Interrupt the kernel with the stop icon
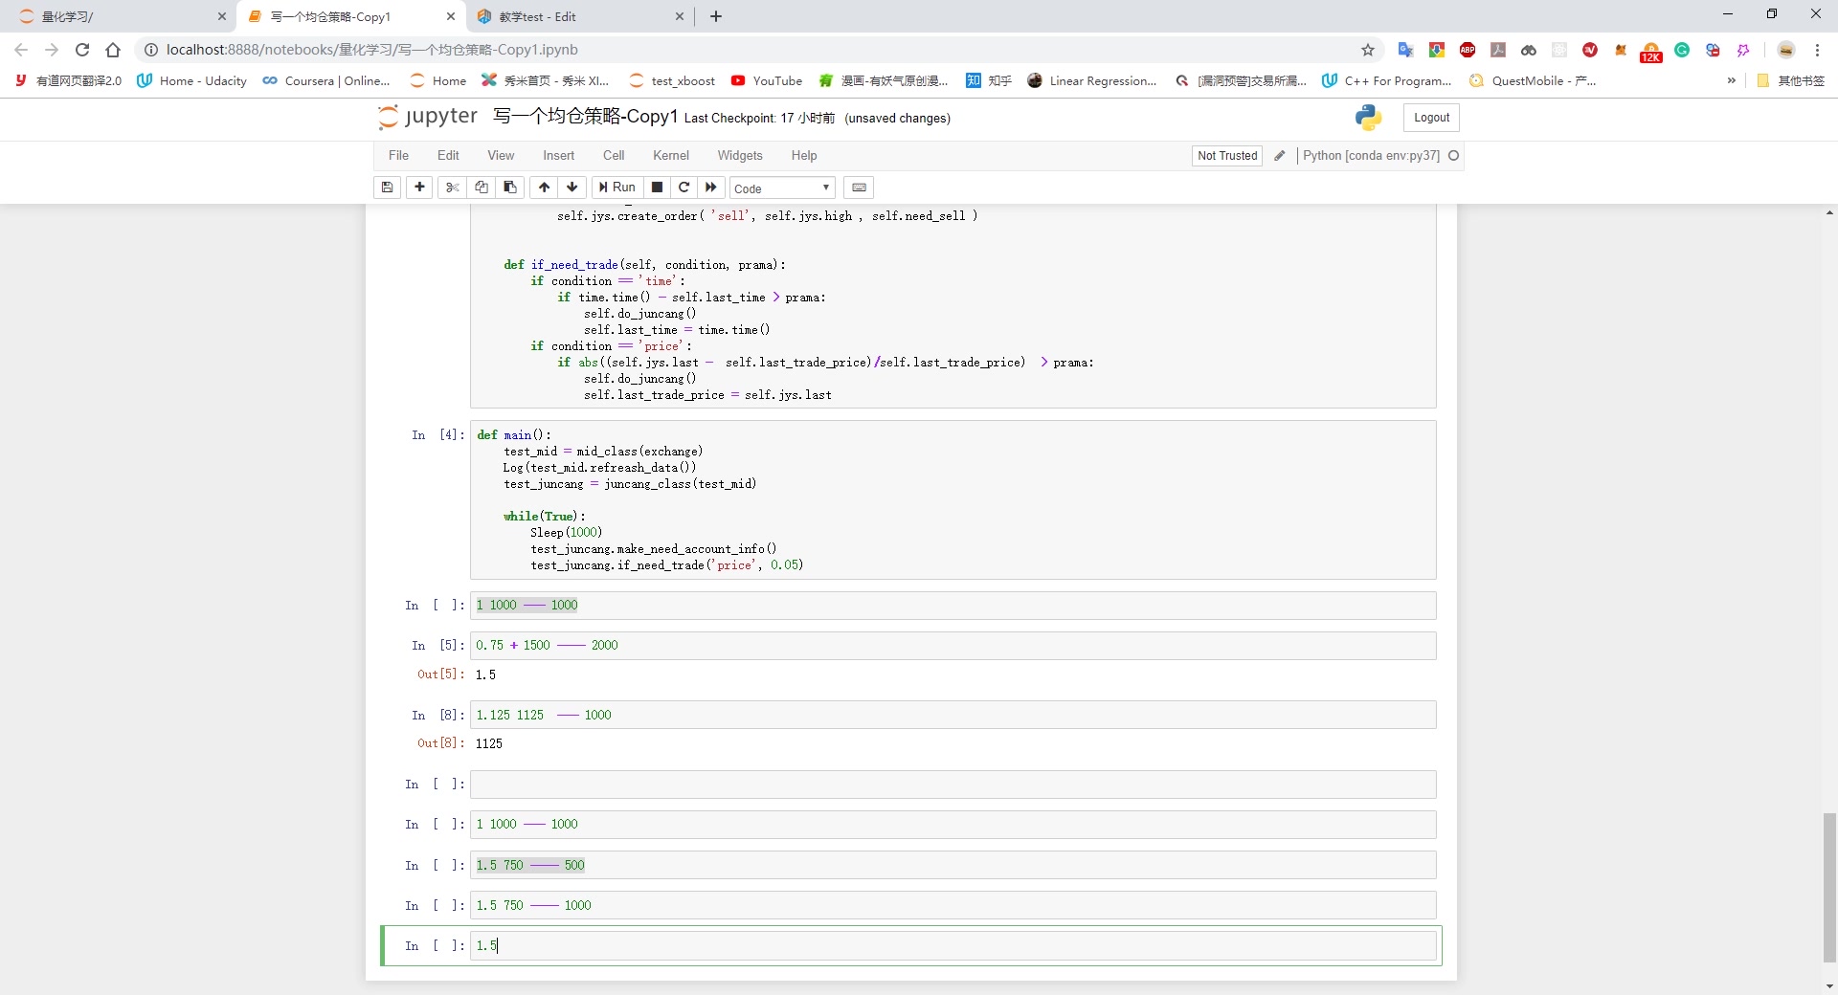 click(657, 188)
